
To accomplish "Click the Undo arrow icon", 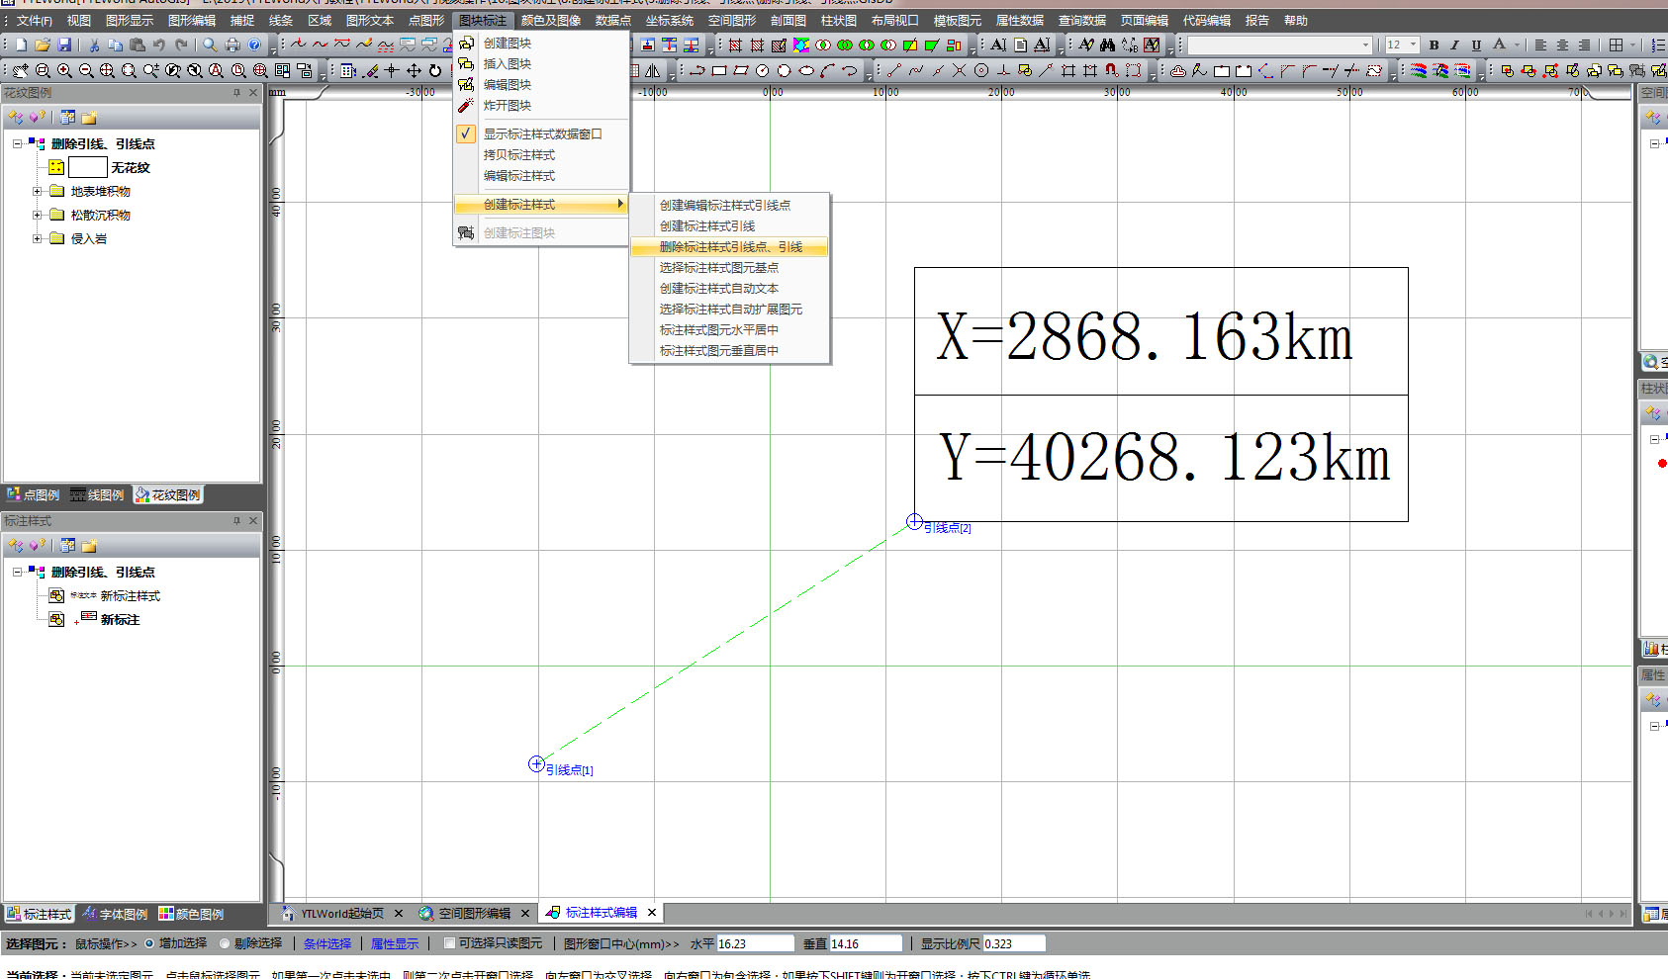I will tap(159, 44).
